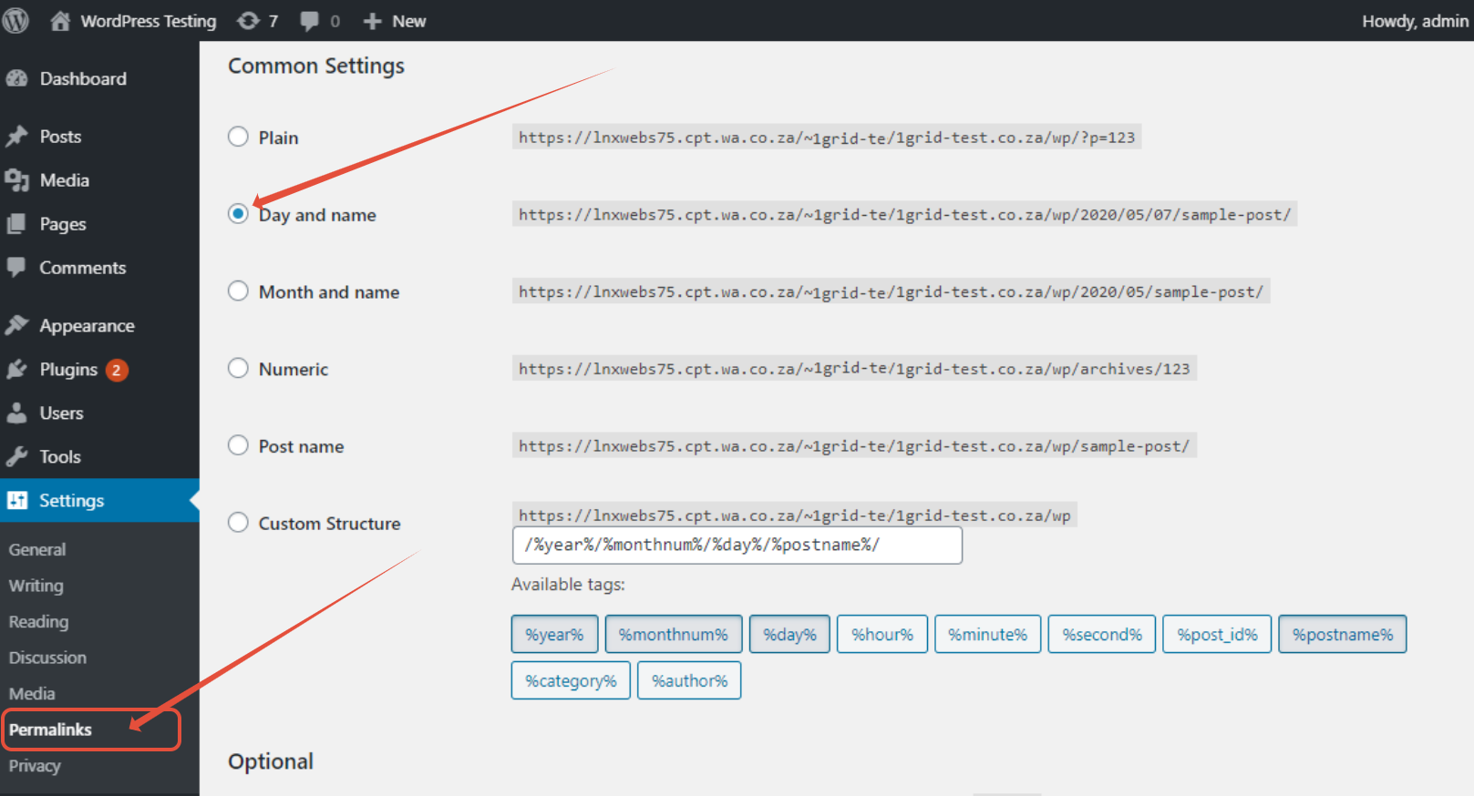This screenshot has height=796, width=1474.
Task: Click the WordPress logo icon
Action: (x=15, y=20)
